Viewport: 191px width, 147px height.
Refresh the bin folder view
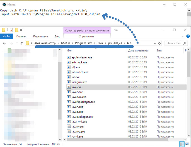click(x=159, y=43)
